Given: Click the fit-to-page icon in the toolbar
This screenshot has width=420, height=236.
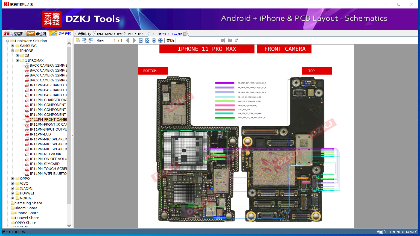Looking at the screenshot, I should 147,40.
